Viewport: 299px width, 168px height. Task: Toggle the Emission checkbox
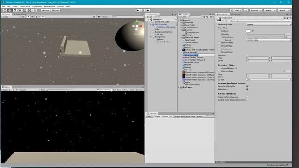coord(247,55)
